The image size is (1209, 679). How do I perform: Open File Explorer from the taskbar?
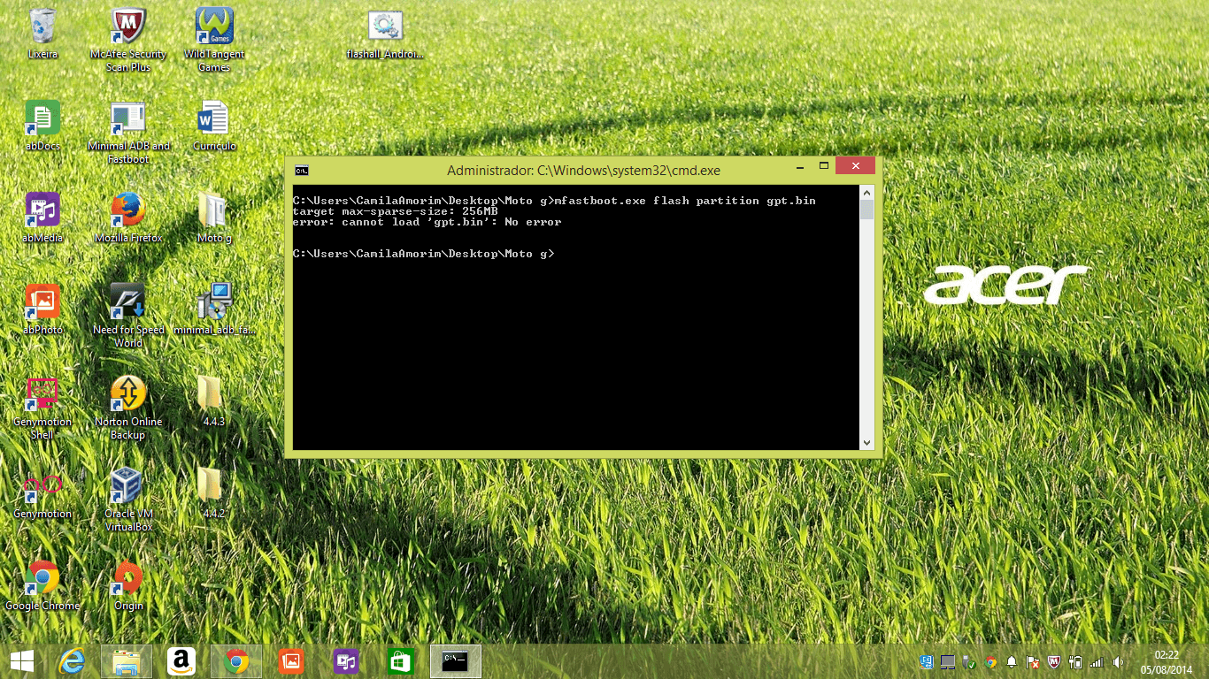click(127, 661)
